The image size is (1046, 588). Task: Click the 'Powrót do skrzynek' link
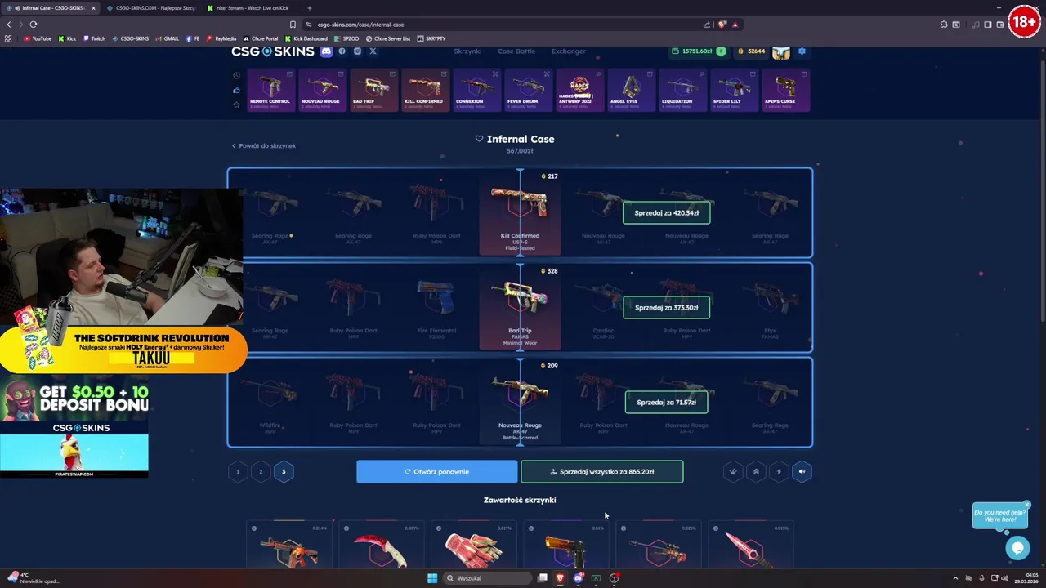coord(263,145)
